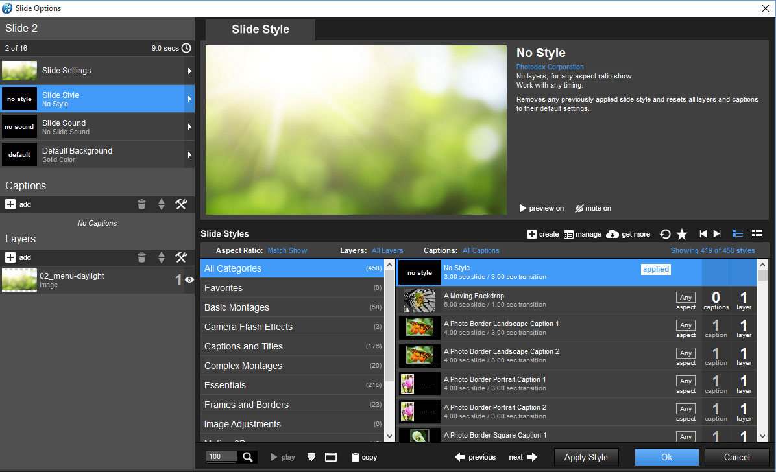The height and width of the screenshot is (472, 776).
Task: Delete caption using Captions trash icon
Action: pos(141,204)
